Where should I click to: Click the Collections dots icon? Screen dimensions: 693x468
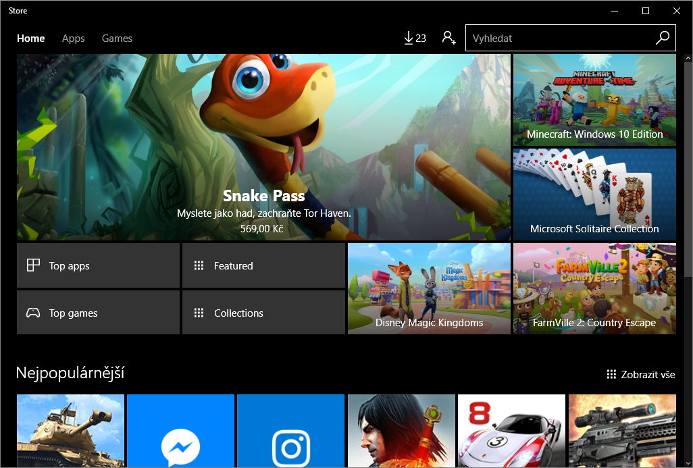coord(199,313)
